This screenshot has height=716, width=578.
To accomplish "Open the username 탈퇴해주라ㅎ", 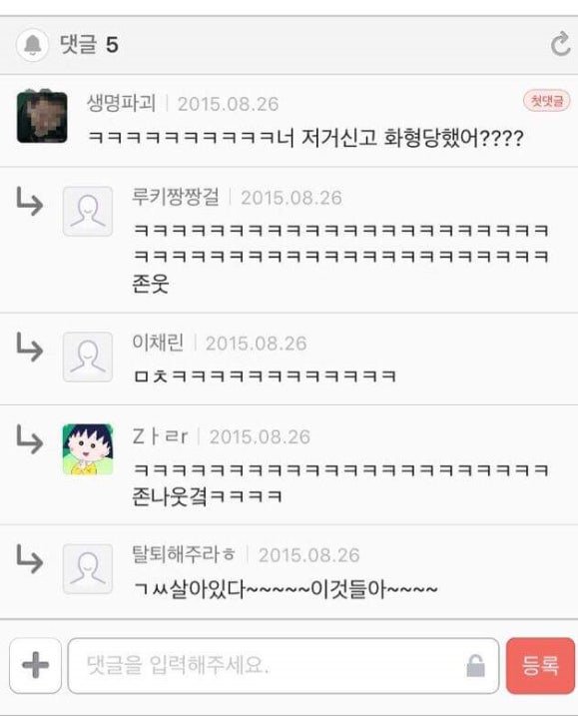I will coord(184,555).
